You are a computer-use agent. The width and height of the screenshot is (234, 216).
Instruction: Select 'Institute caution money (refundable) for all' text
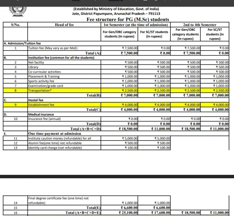[60, 138]
